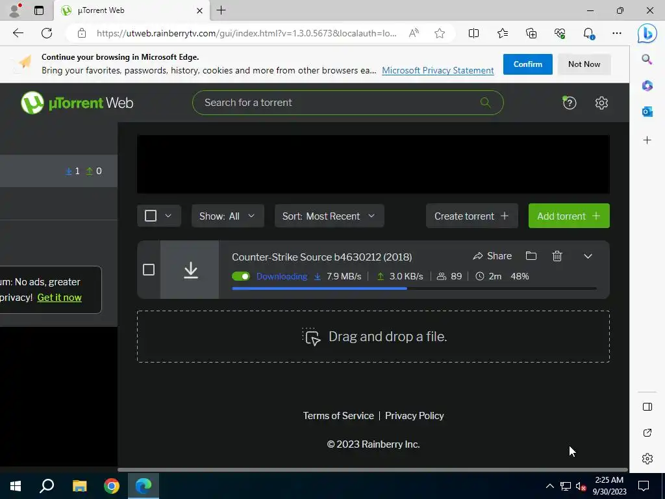Open the Sort: Most Recent dropdown
Image resolution: width=665 pixels, height=499 pixels.
(329, 216)
